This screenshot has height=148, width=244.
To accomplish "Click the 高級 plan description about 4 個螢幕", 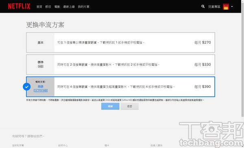I will click(x=116, y=87).
